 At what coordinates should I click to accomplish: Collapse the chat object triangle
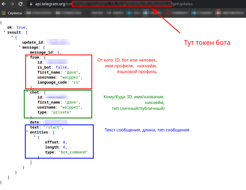click(27, 91)
